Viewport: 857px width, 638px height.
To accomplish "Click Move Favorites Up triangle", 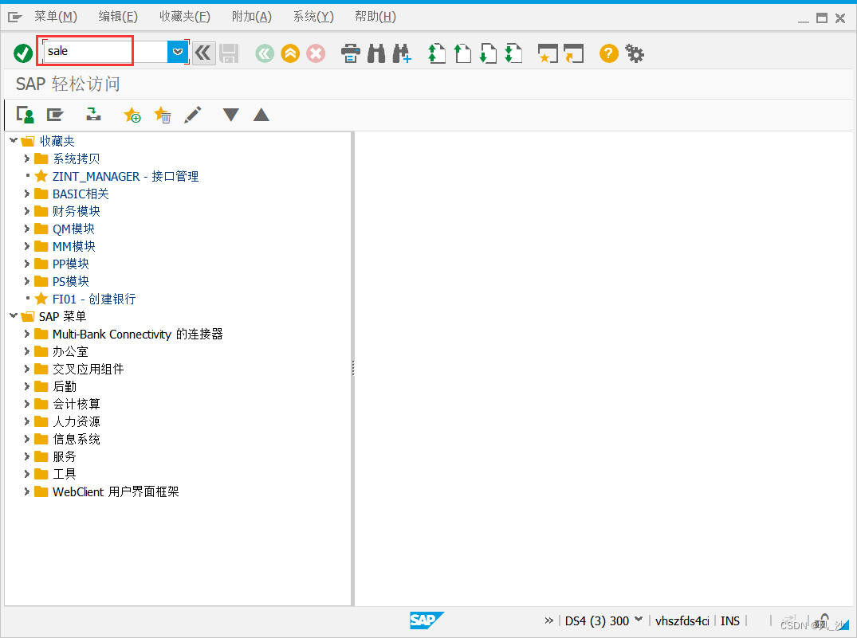I will click(x=261, y=115).
